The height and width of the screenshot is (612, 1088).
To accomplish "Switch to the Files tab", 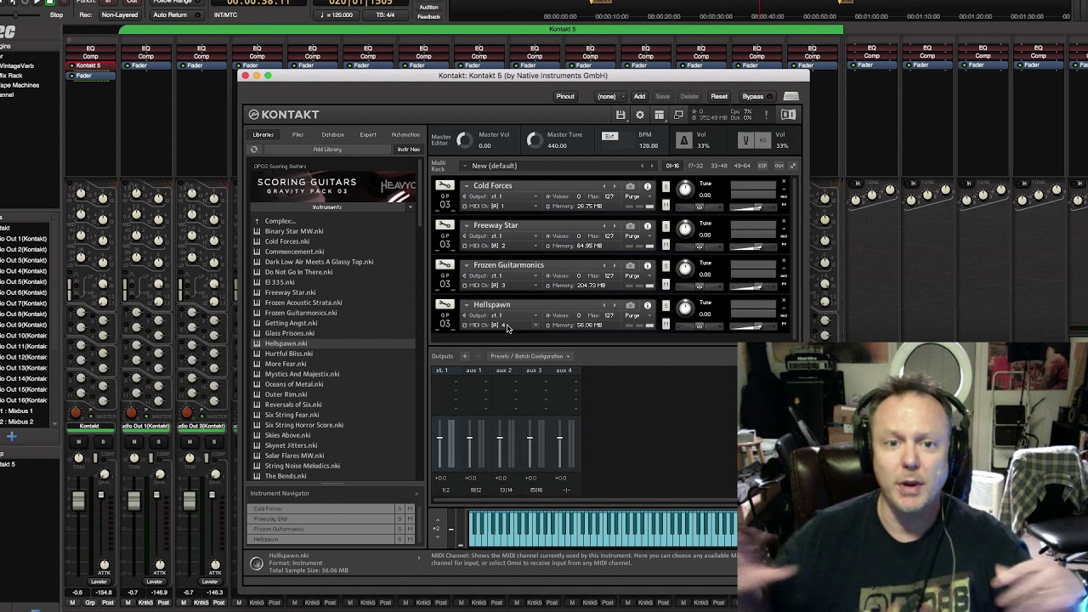I will [x=297, y=134].
